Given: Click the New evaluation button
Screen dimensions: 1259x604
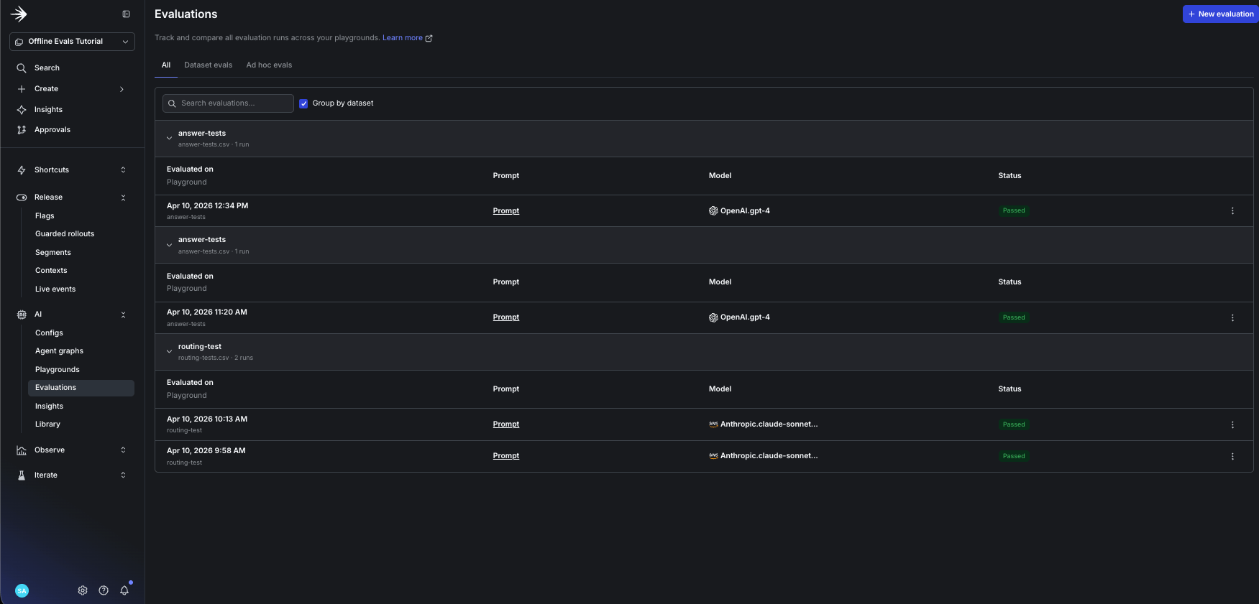Looking at the screenshot, I should click(x=1221, y=14).
